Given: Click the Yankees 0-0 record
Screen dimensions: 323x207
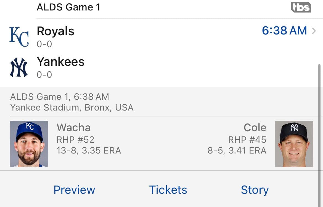Looking at the screenshot, I should coord(44,75).
